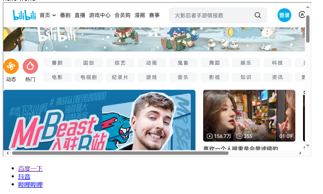
Task: Click the scroll up arrow
Action: click(x=308, y=7)
